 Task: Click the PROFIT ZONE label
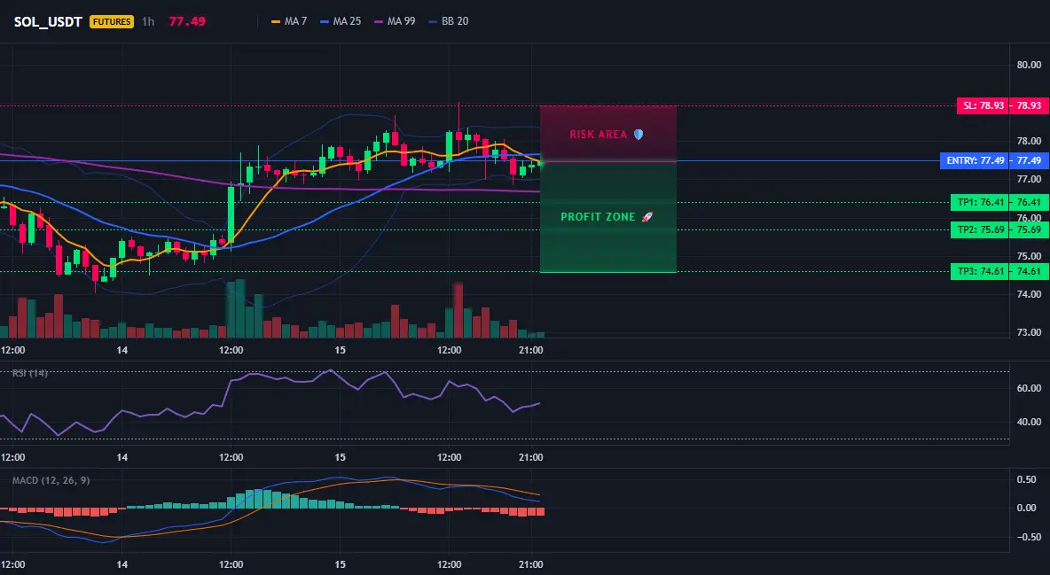[x=598, y=217]
